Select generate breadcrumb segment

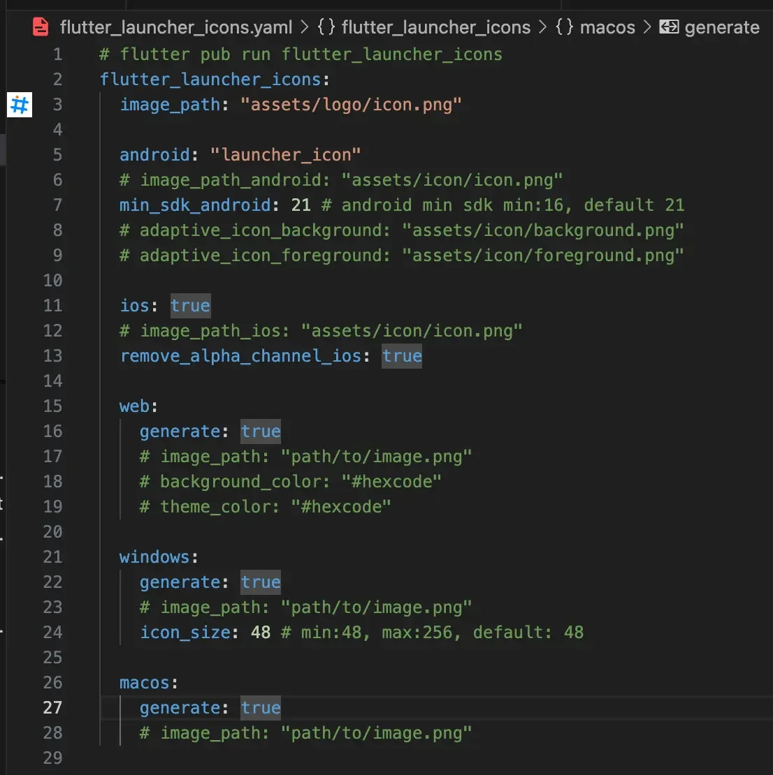722,27
